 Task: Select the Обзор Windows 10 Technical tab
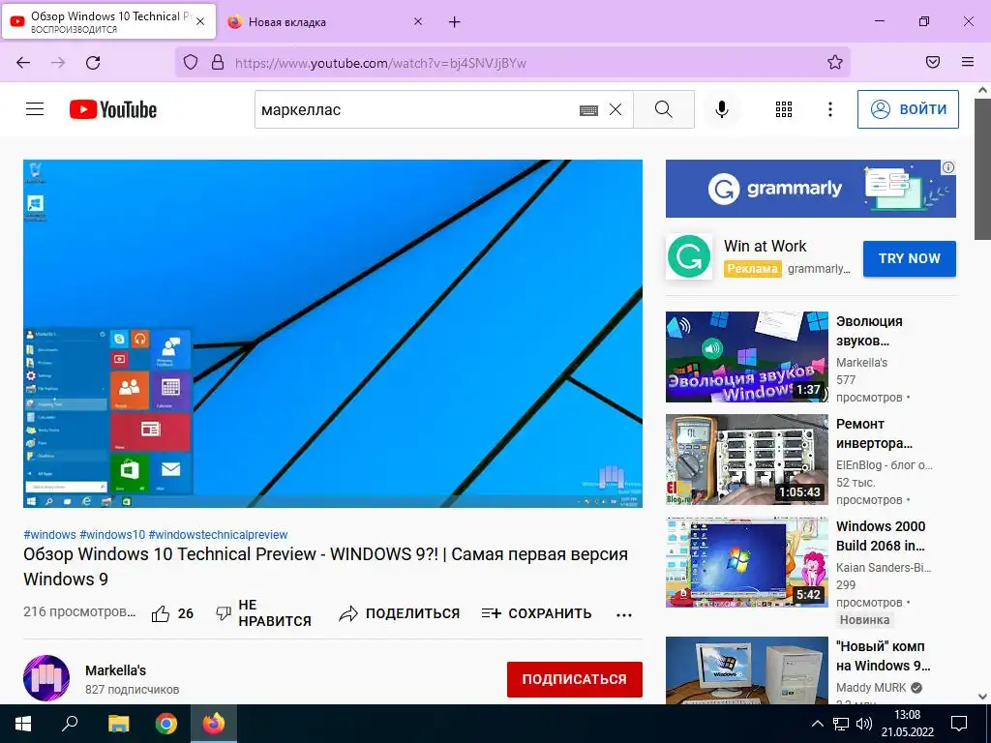click(x=108, y=21)
